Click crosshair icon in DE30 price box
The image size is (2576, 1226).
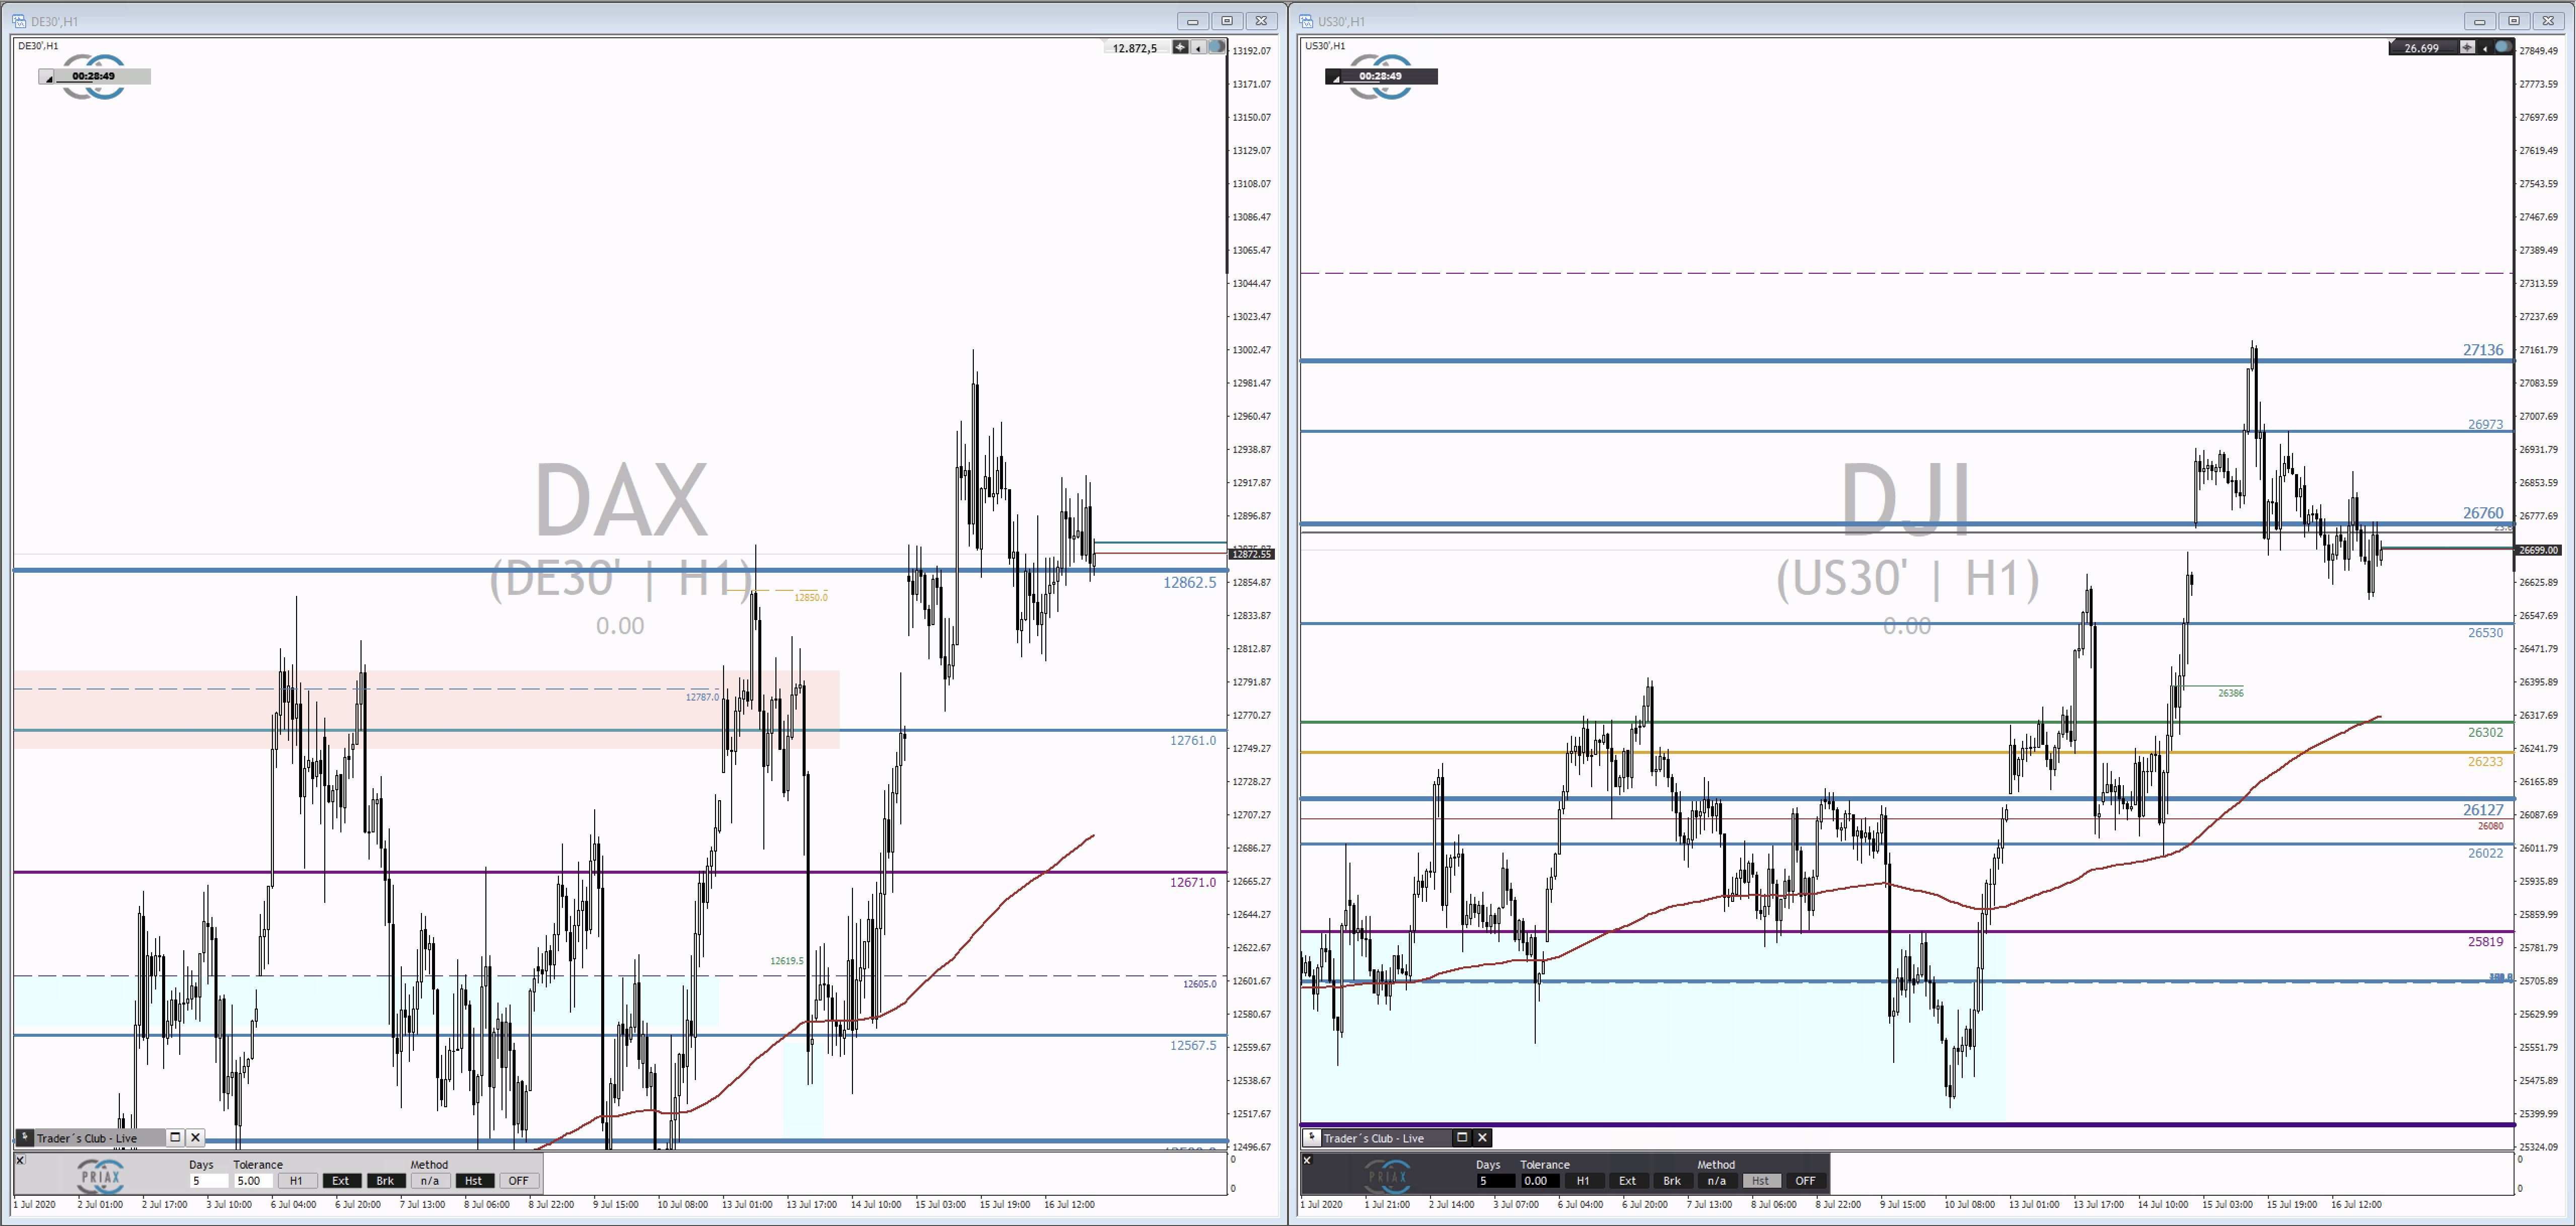1181,47
